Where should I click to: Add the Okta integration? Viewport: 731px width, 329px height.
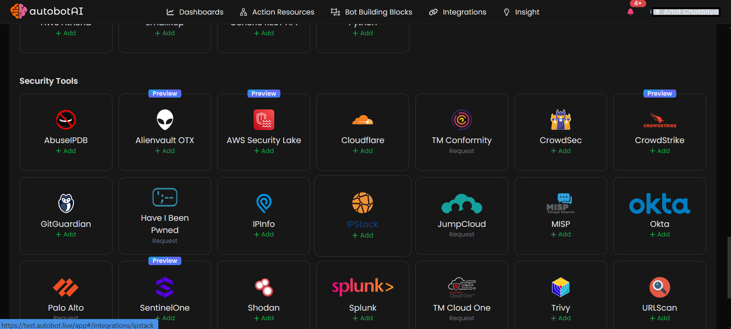tap(659, 234)
